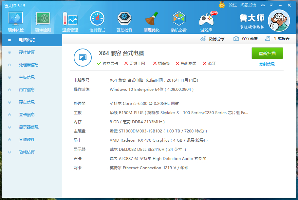Click the 摄像头 feature indicator

tap(161, 64)
